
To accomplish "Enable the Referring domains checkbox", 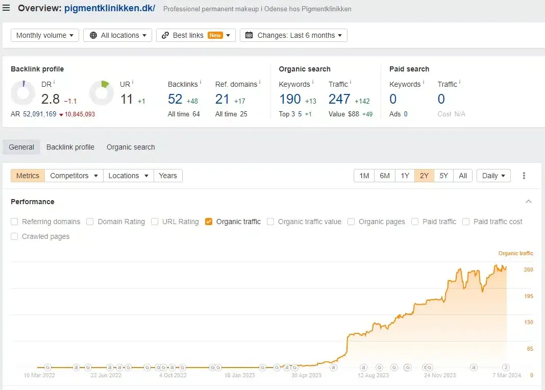I will point(14,222).
